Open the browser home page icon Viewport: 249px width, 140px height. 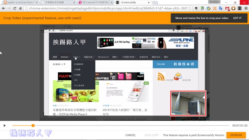(x=20, y=8)
